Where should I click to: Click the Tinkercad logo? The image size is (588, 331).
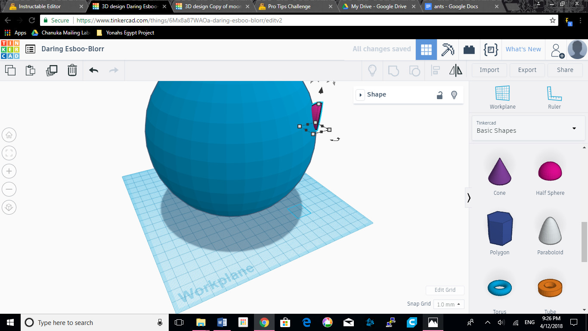click(x=10, y=49)
